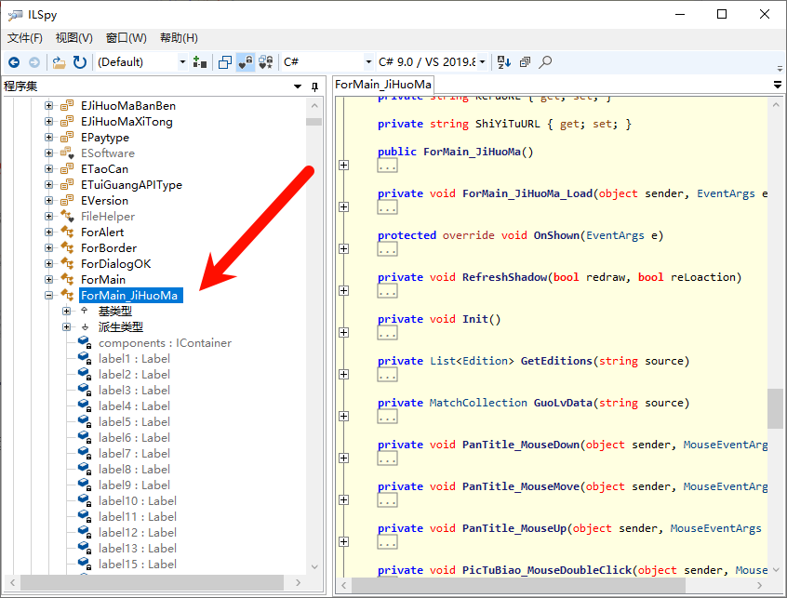Follow the MatchCollection type link in code
The height and width of the screenshot is (598, 787).
pos(478,403)
